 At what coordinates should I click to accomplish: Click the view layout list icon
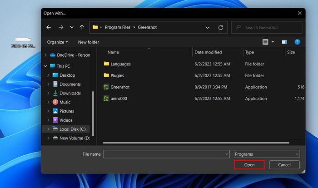(x=265, y=42)
